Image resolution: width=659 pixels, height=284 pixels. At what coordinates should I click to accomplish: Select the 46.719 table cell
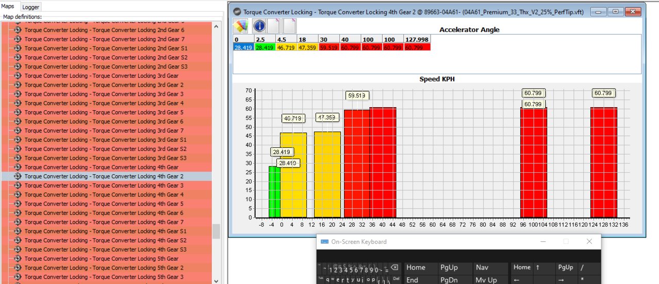pos(286,47)
